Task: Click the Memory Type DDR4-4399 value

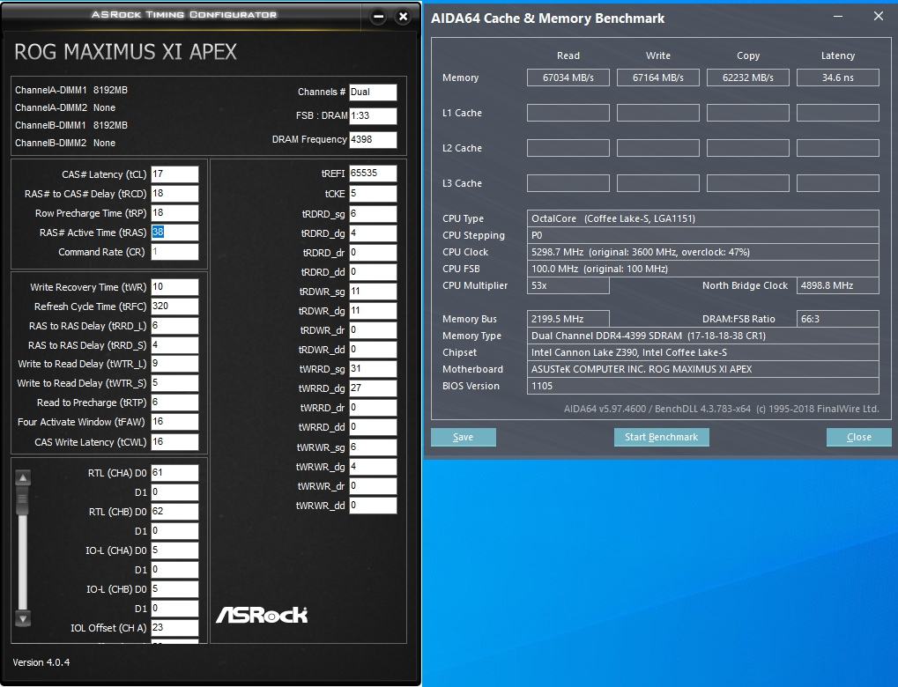Action: (702, 336)
